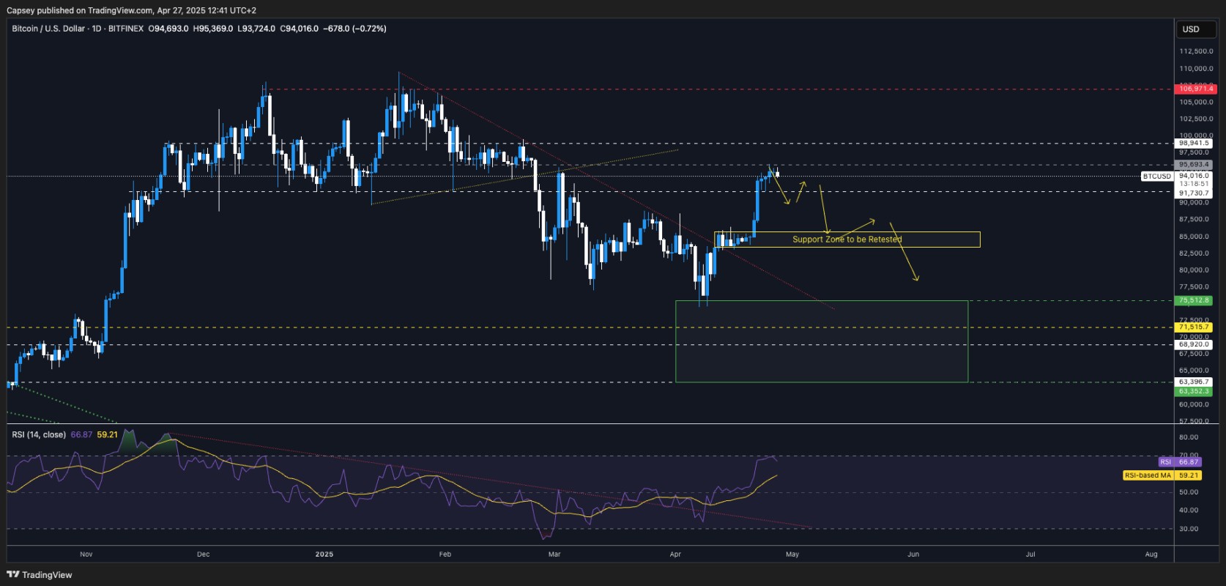This screenshot has width=1226, height=586.
Task: Open the USD currency selector
Action: [x=1191, y=29]
